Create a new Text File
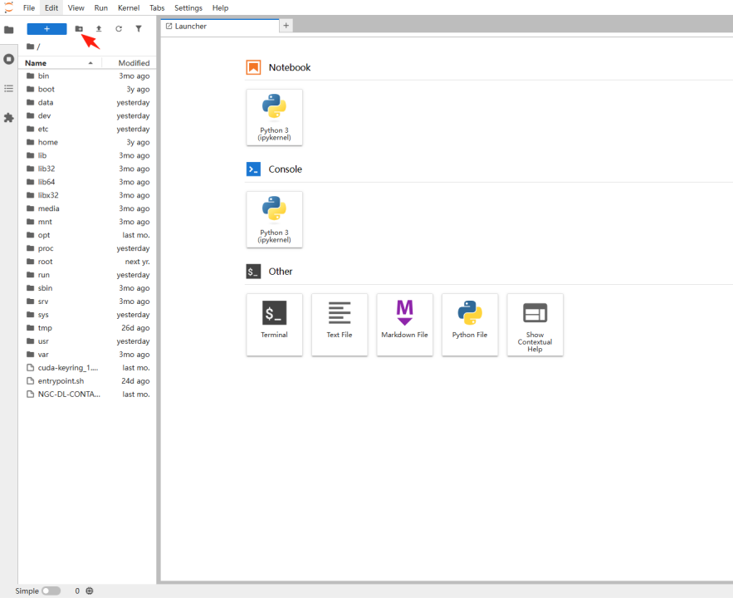This screenshot has width=733, height=598. point(340,325)
